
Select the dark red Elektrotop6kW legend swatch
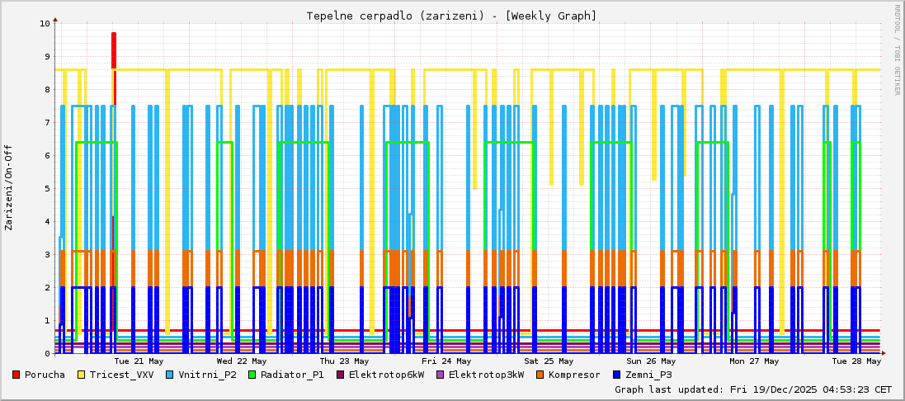[341, 375]
